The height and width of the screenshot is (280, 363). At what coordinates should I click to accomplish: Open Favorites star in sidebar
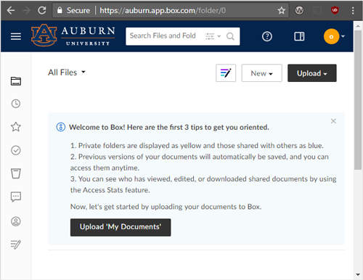coord(16,127)
